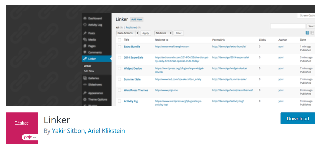This screenshot has width=320, height=147.
Task: Open the Widget Device link title
Action: point(133,69)
